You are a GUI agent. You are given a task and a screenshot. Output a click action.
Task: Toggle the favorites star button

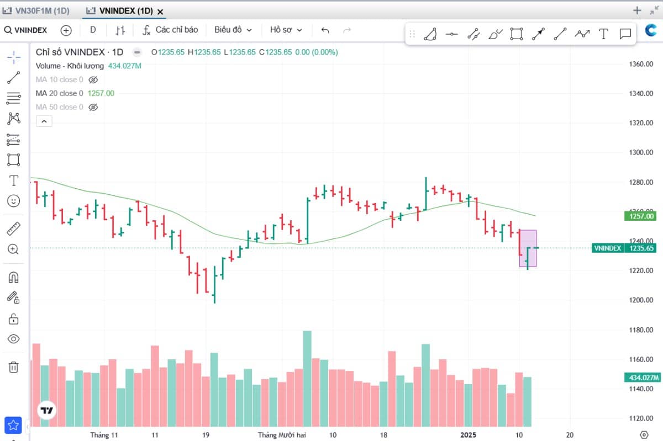tap(13, 426)
